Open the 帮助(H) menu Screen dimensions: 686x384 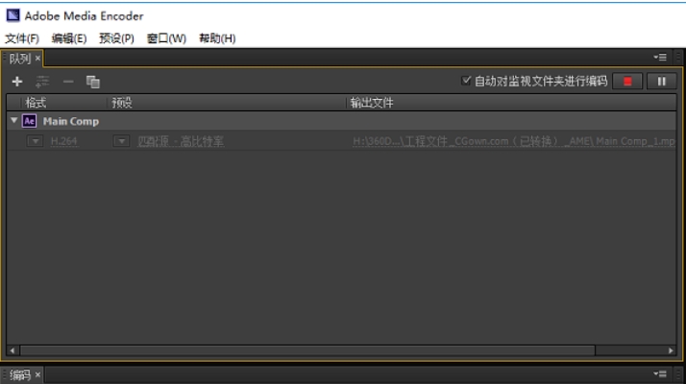217,38
